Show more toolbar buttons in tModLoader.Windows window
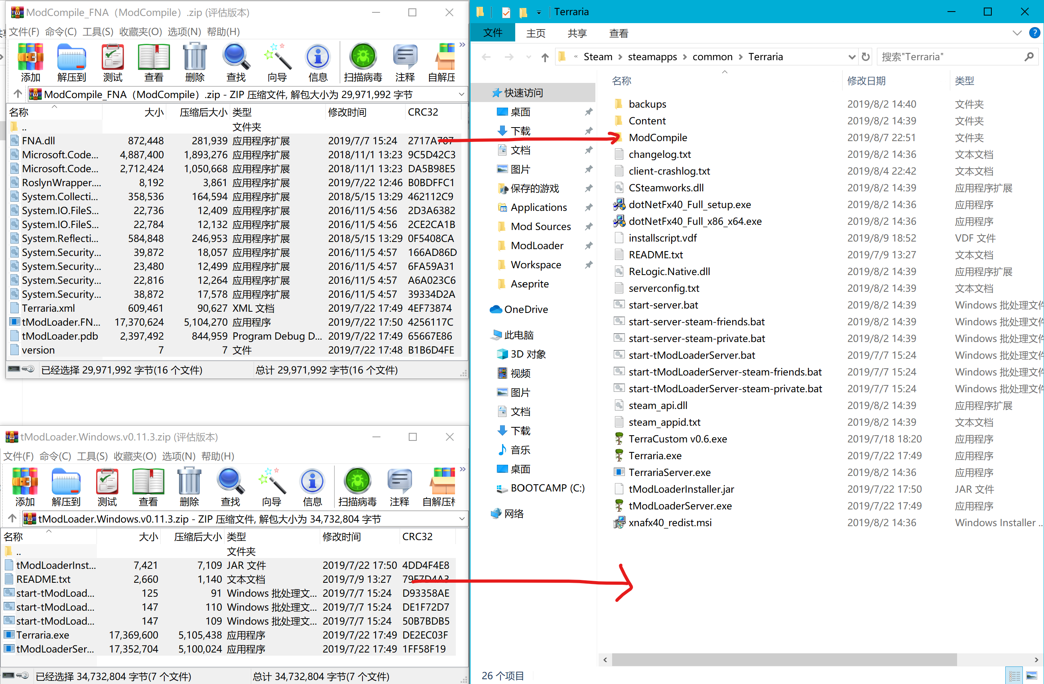 (462, 469)
